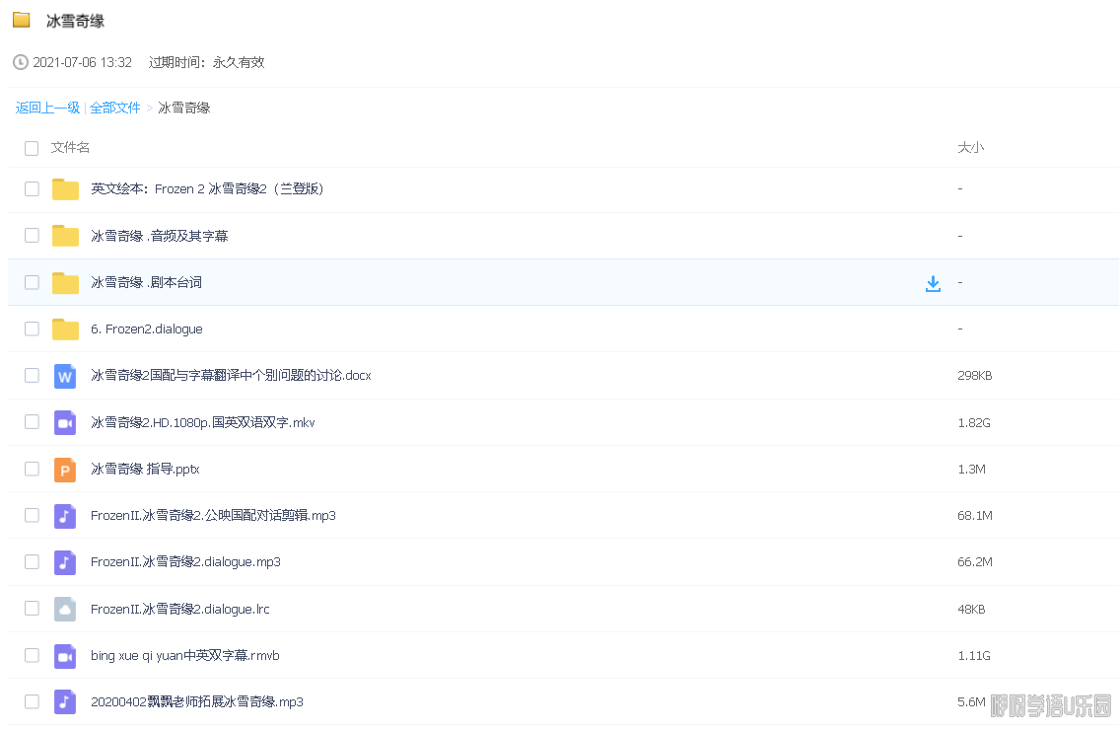Open the 冰雪奇缘 .音频及其字幕 folder
1119x731 pixels.
(160, 236)
